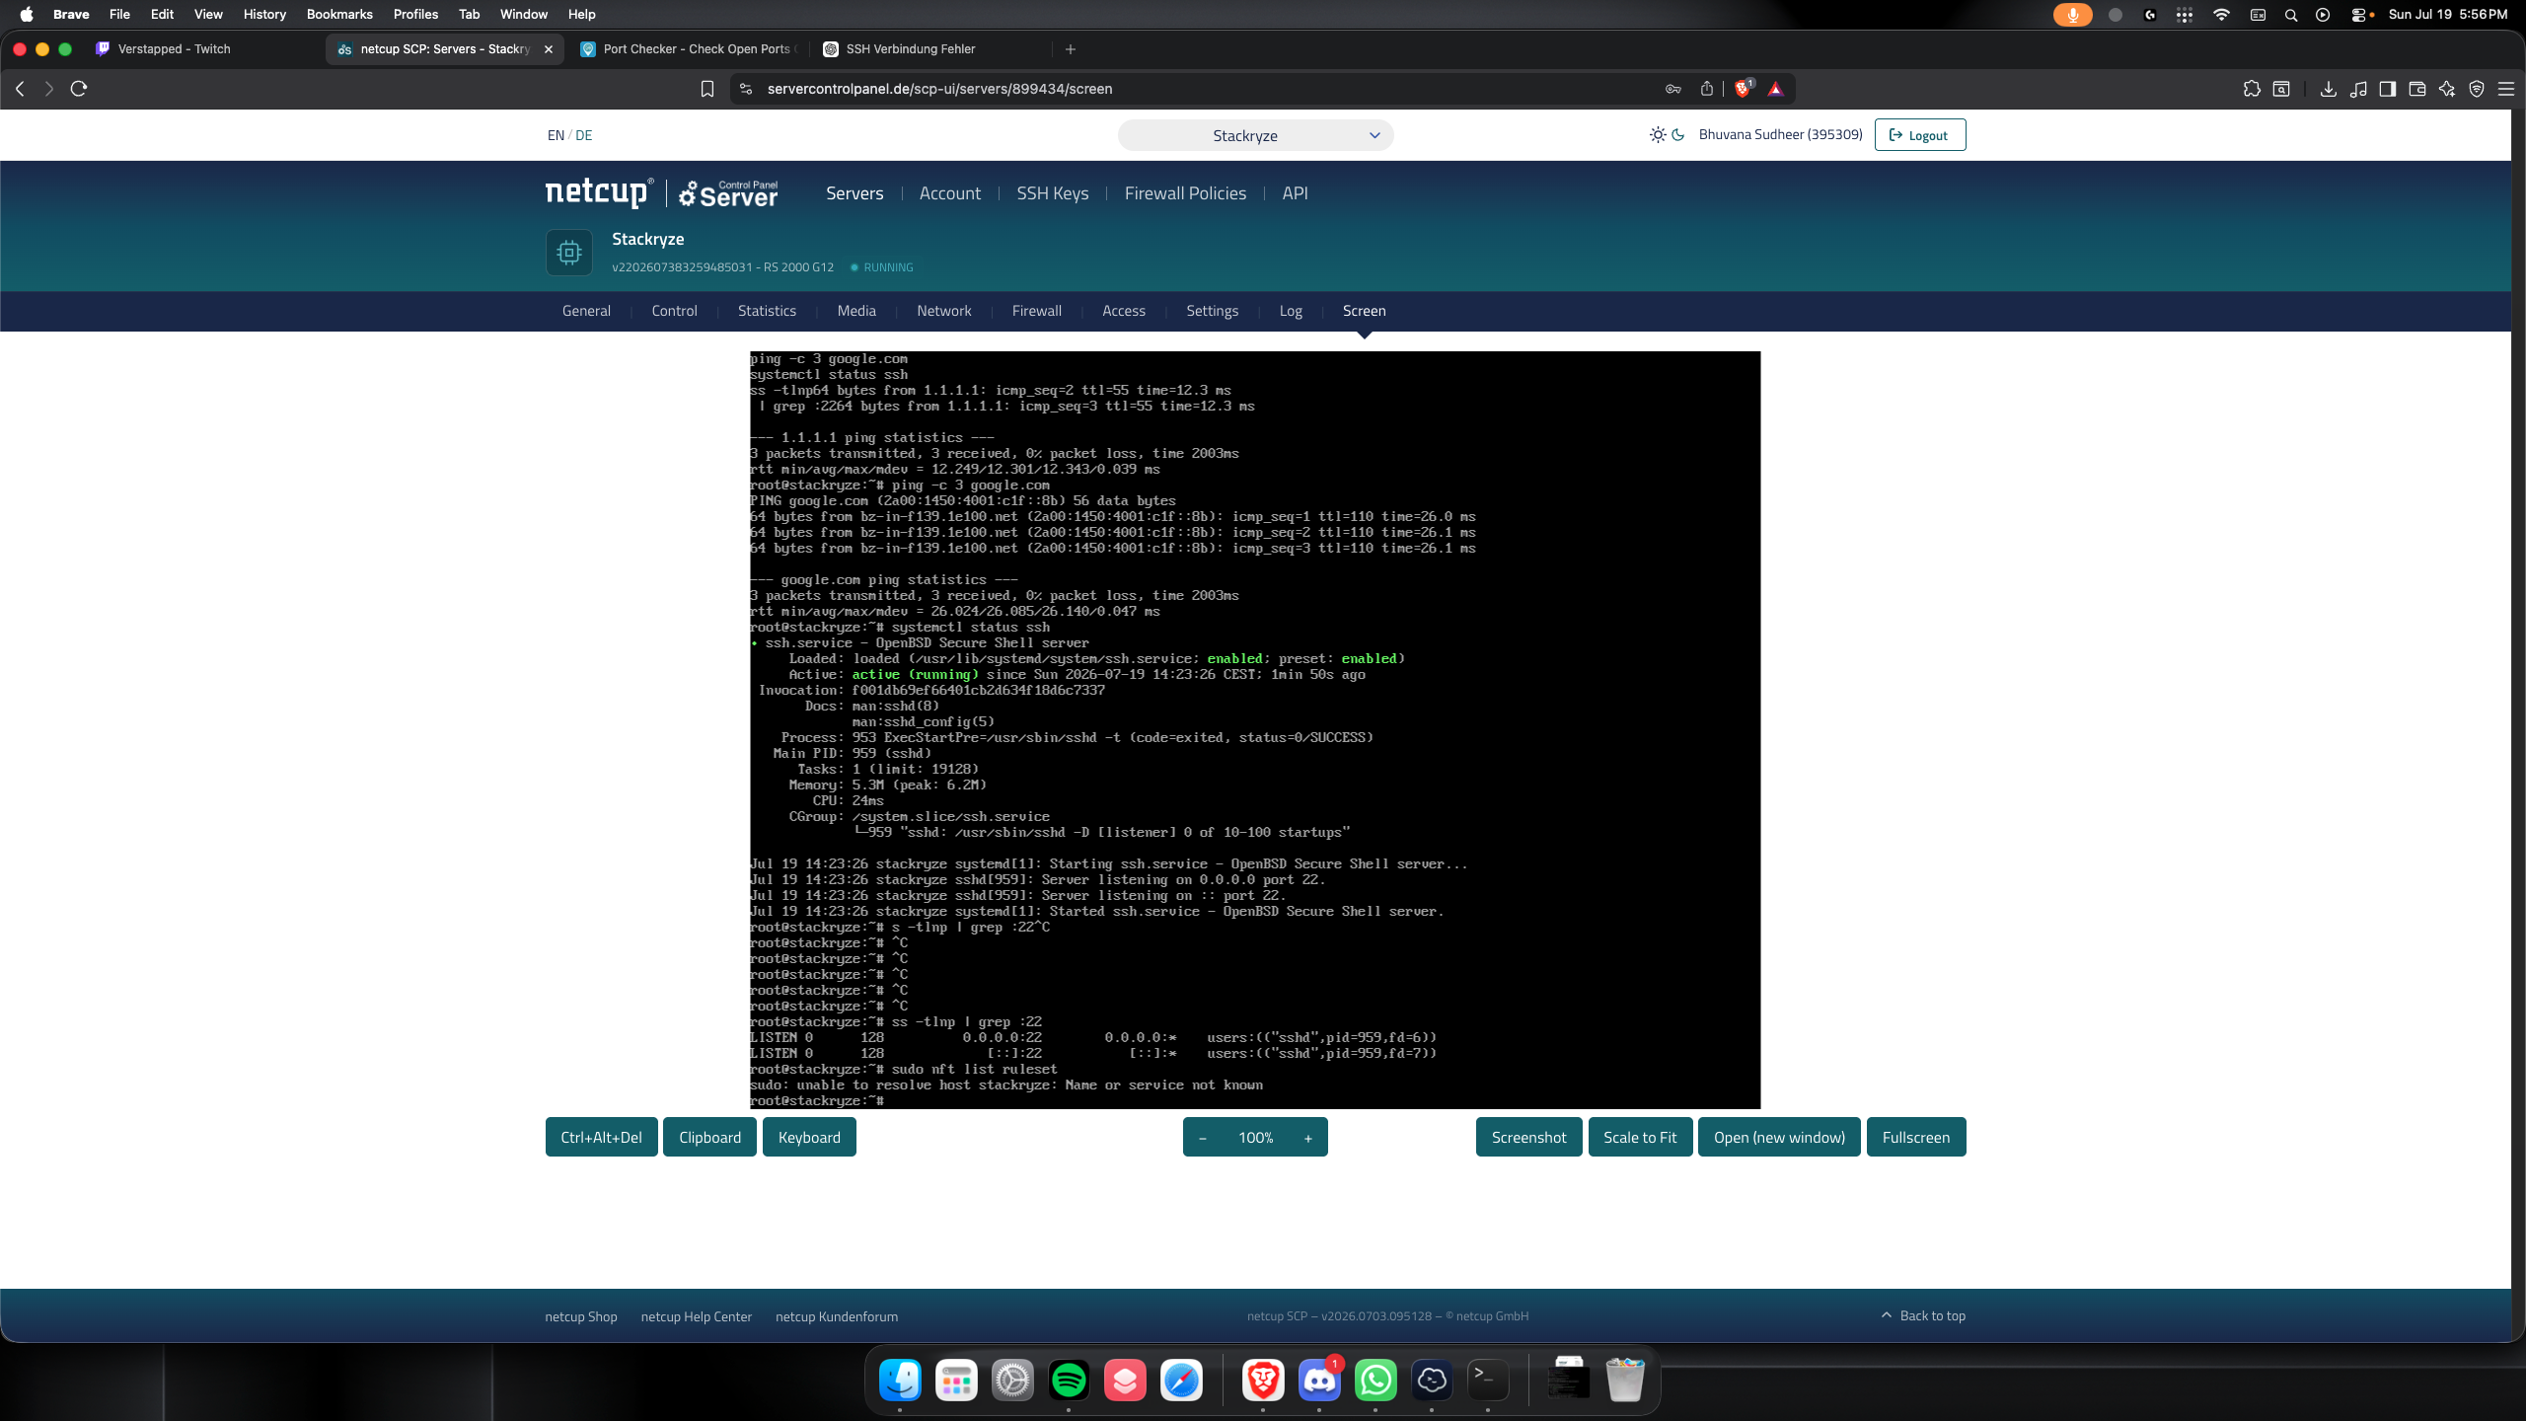Image resolution: width=2526 pixels, height=1421 pixels.
Task: Open WhatsApp from the Dock
Action: coord(1375,1380)
